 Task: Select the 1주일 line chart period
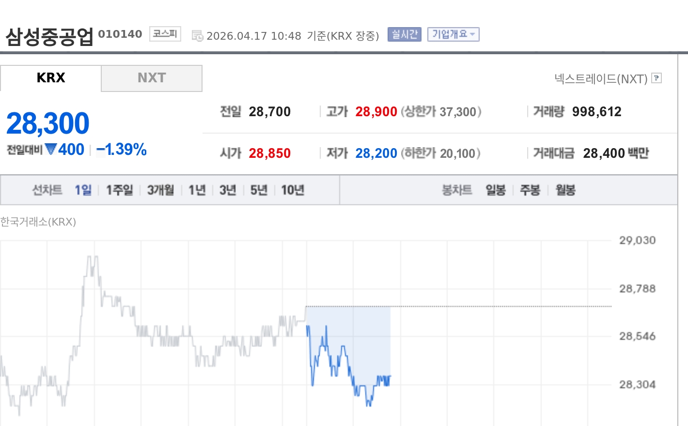(119, 190)
